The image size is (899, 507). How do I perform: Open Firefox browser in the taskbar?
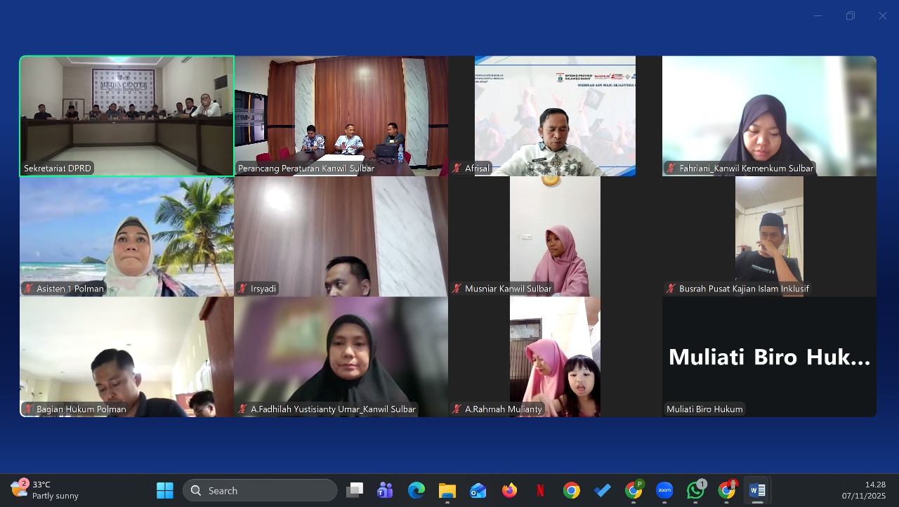pyautogui.click(x=509, y=491)
